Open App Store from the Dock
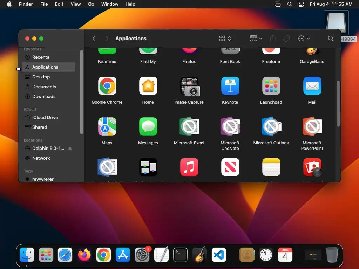Viewport: 359px width, 269px height. (123, 255)
